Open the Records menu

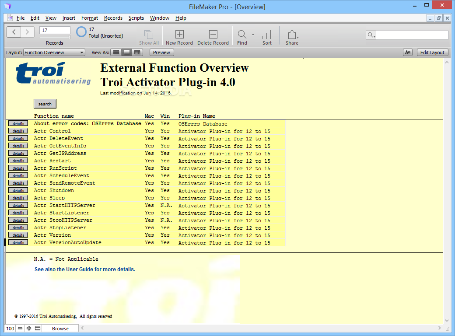[113, 18]
